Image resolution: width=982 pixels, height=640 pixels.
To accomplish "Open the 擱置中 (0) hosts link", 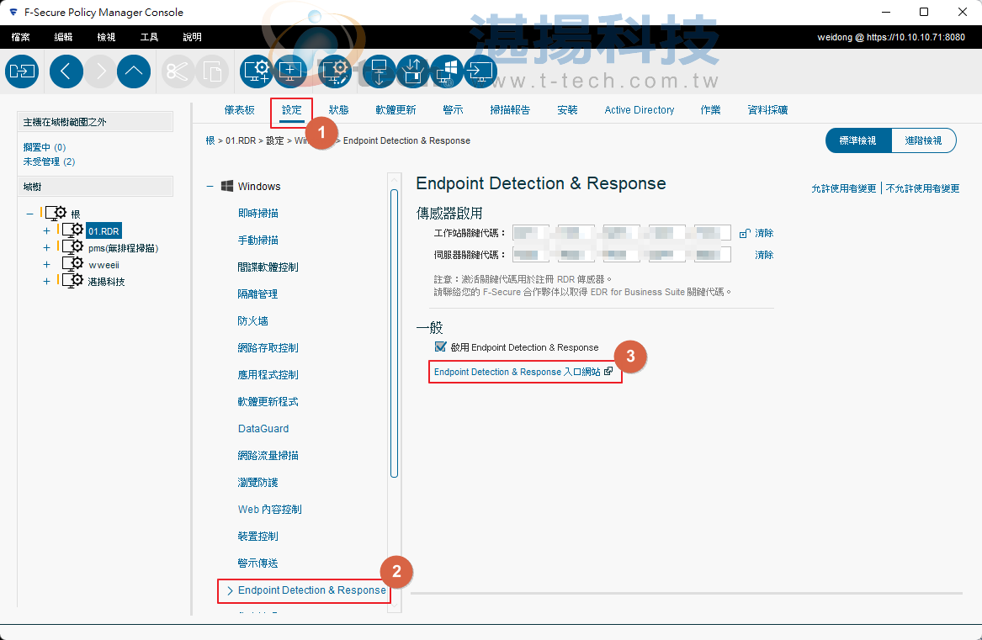I will pos(45,147).
